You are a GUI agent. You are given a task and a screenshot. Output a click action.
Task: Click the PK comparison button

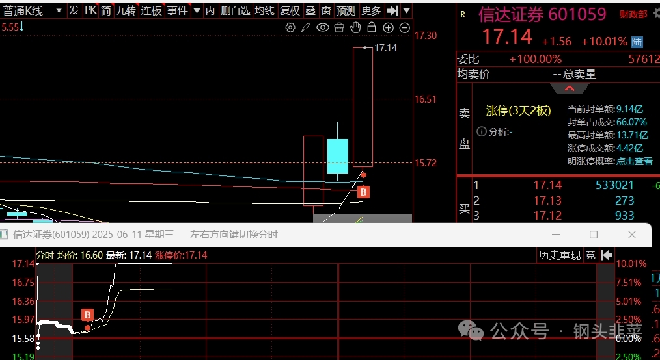(x=91, y=10)
